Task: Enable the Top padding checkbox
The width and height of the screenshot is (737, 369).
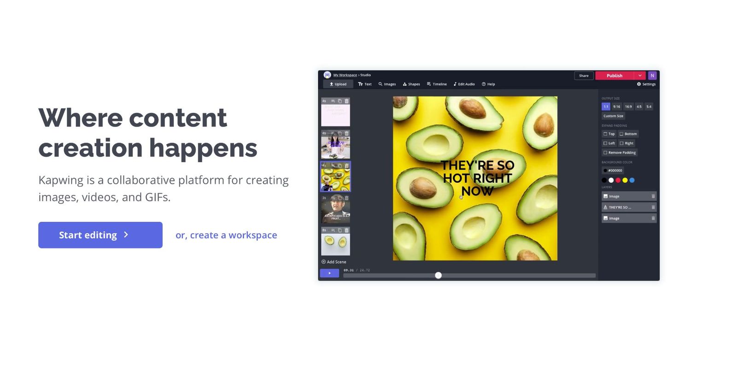Action: pyautogui.click(x=605, y=134)
